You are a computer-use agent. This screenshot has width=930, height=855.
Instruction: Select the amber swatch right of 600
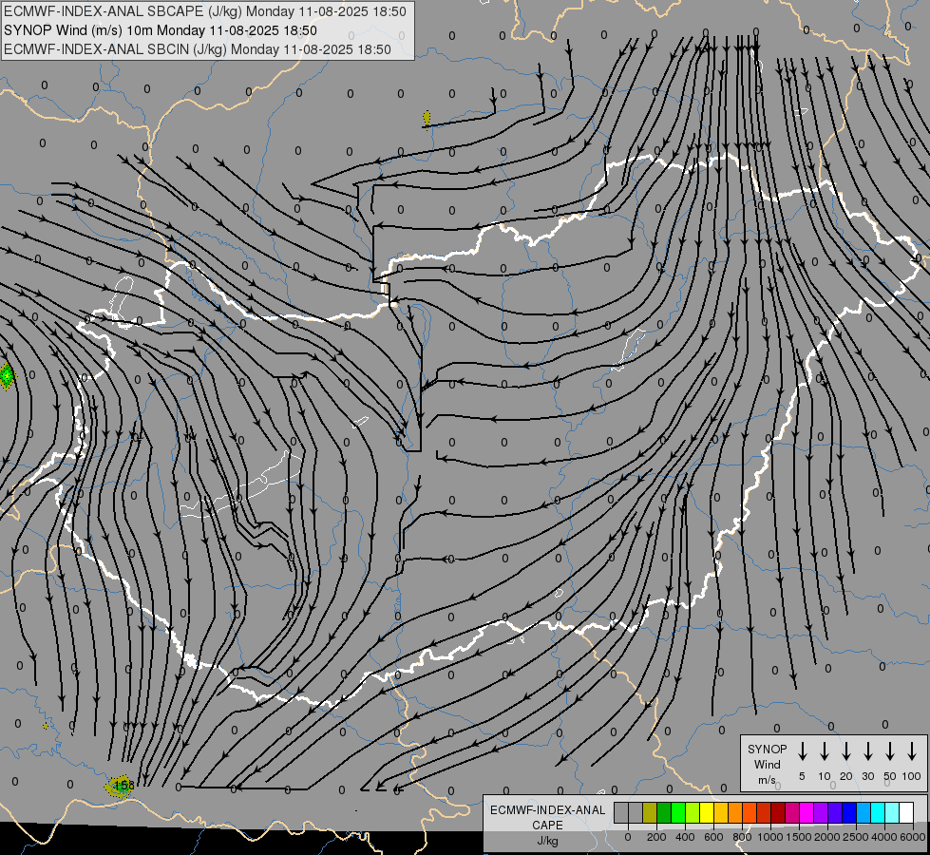[721, 813]
